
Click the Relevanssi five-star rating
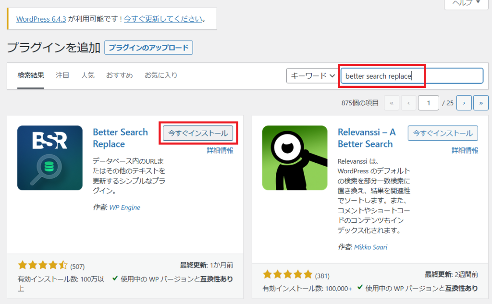[x=288, y=275]
